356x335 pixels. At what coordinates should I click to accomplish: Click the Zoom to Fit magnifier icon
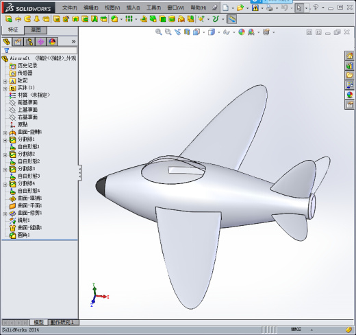click(159, 32)
